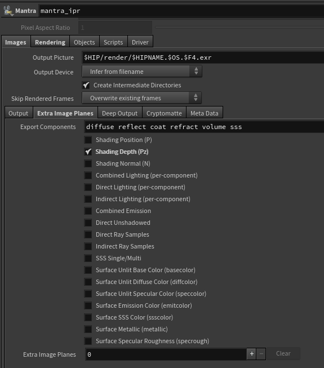This screenshot has height=368, width=324.
Task: Uncheck Shading Depth (Pz)
Action: tap(88, 152)
